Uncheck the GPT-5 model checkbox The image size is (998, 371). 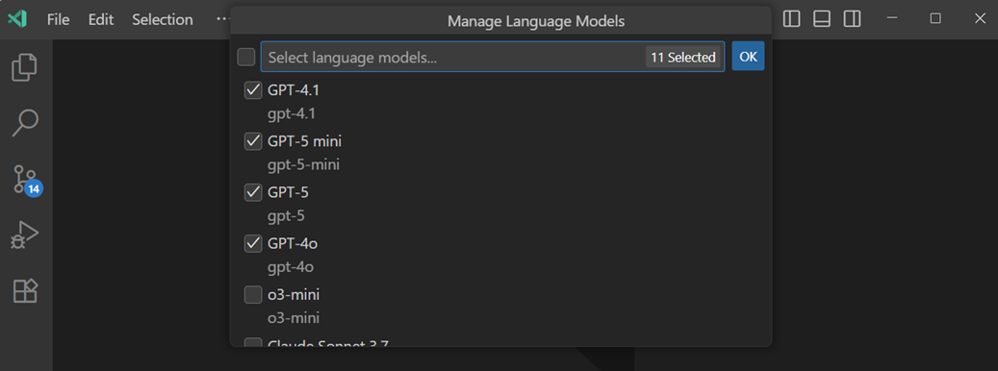coord(253,192)
